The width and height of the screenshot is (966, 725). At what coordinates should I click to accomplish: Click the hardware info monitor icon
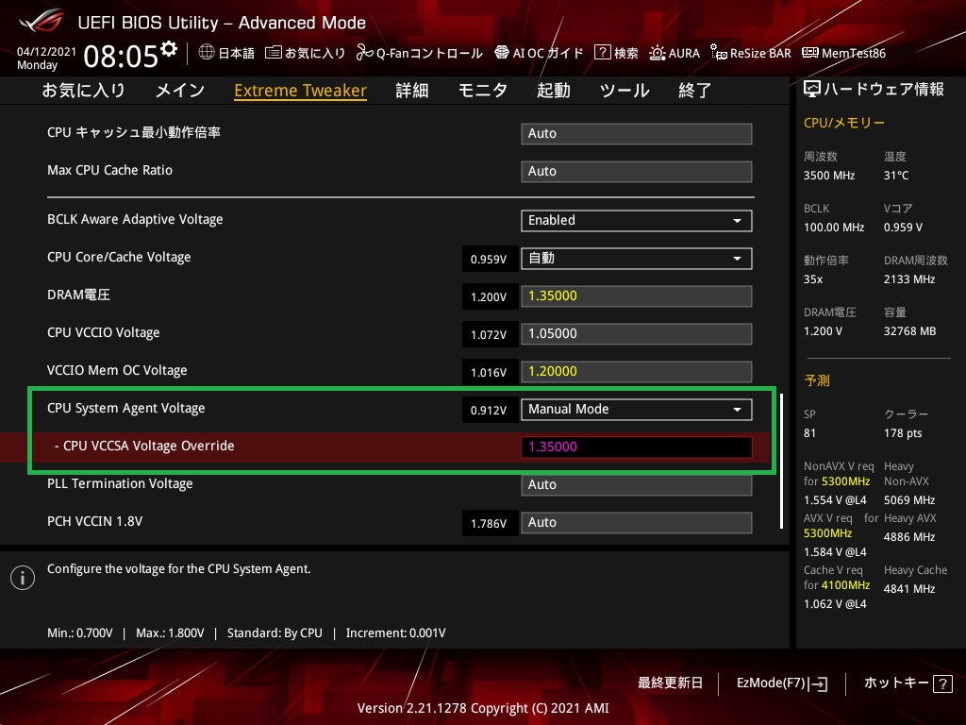(x=812, y=90)
